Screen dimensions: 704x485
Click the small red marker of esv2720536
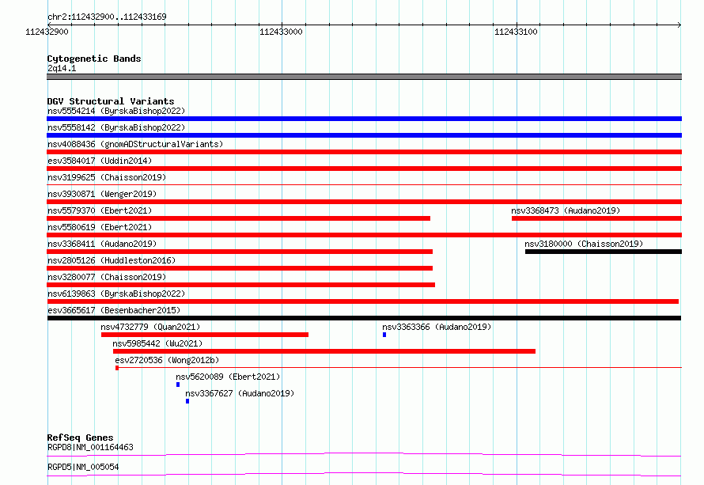pos(117,368)
